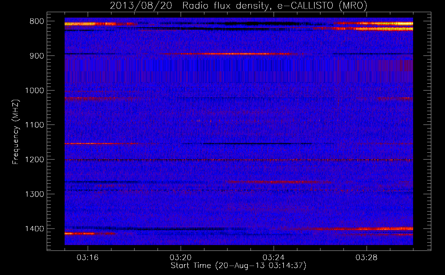
Task: Click the 'Frequency (MHZ)' axis label
Action: (x=16, y=132)
